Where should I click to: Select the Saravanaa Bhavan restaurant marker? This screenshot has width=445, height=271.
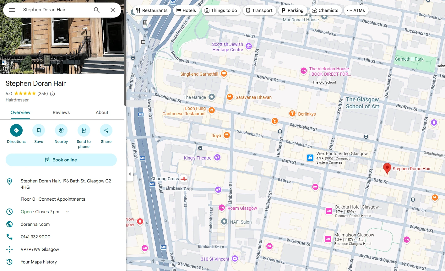pyautogui.click(x=230, y=97)
